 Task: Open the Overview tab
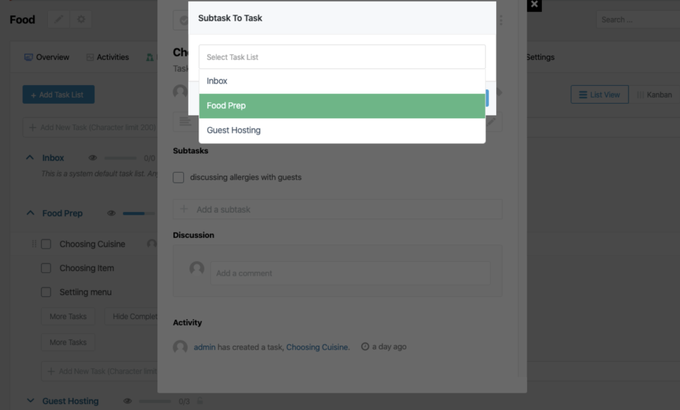pos(47,57)
